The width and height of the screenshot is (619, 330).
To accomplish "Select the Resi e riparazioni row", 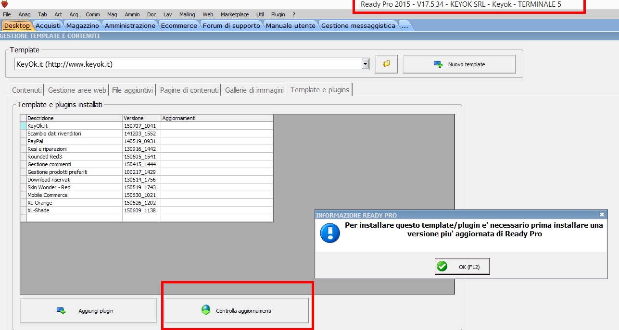I will coord(147,149).
